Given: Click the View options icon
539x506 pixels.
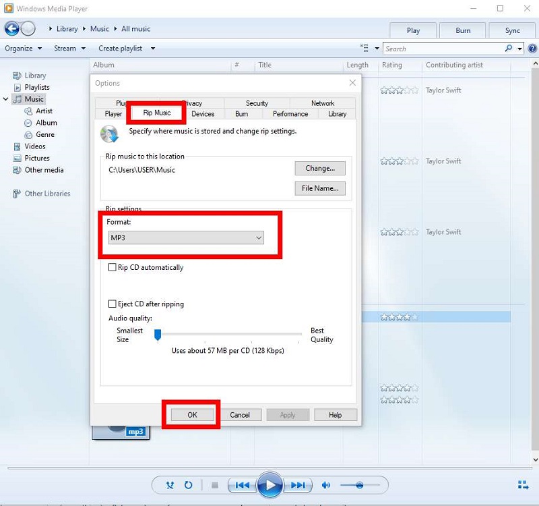Looking at the screenshot, I should click(364, 48).
